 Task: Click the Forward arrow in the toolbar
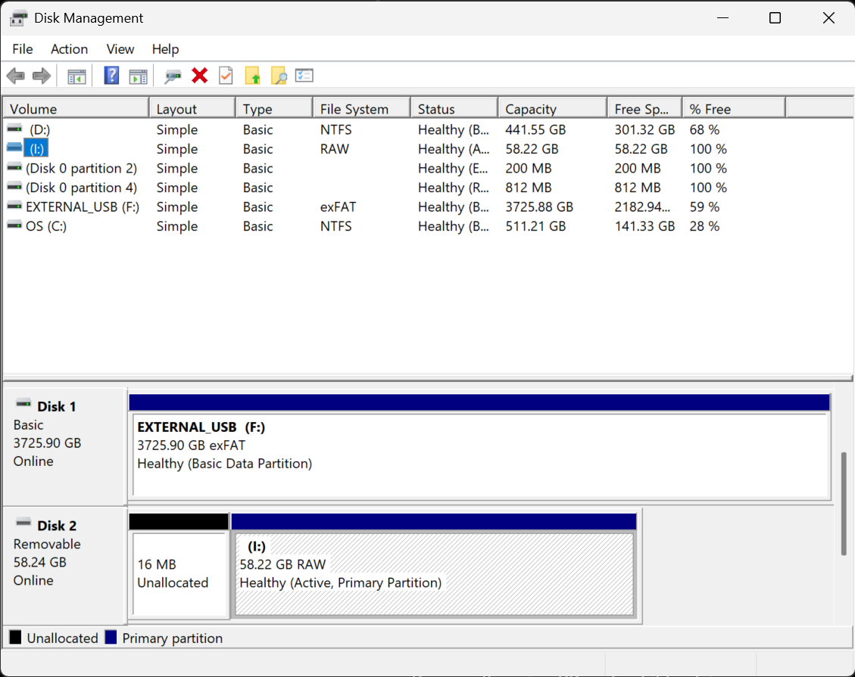[42, 76]
